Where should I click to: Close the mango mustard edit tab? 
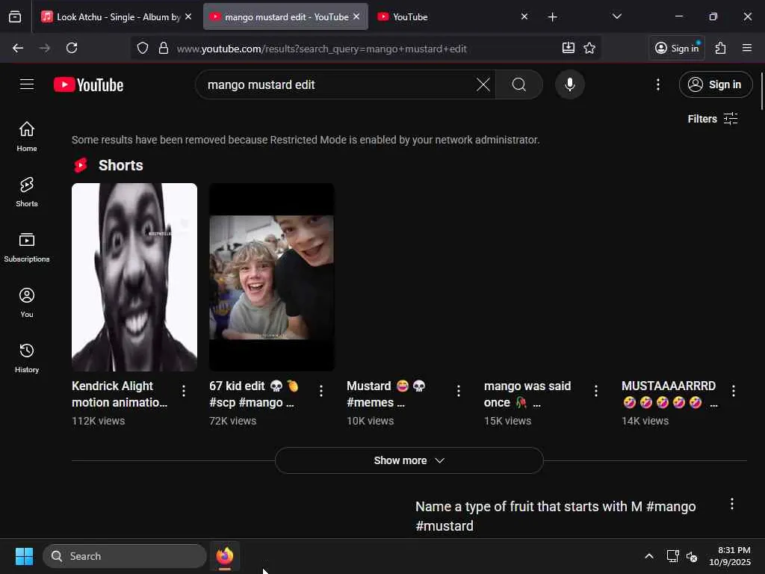pyautogui.click(x=356, y=16)
